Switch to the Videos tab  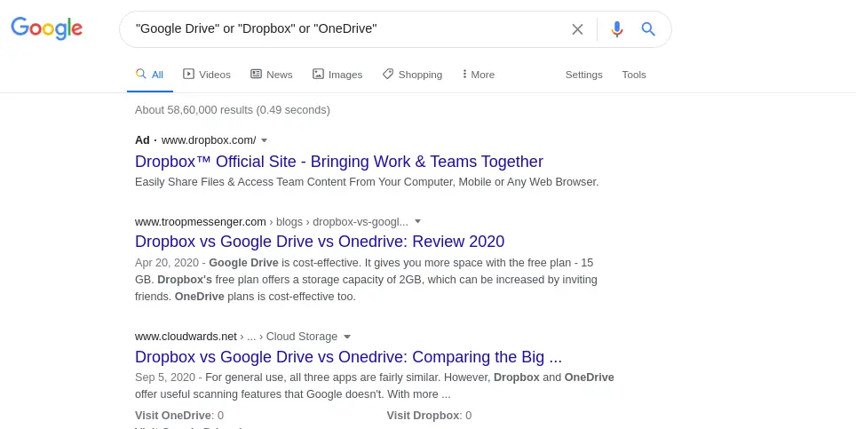click(206, 75)
